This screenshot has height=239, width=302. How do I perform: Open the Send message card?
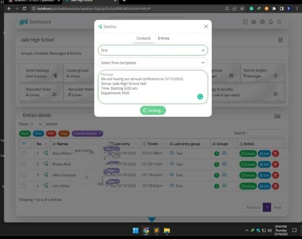41,73
